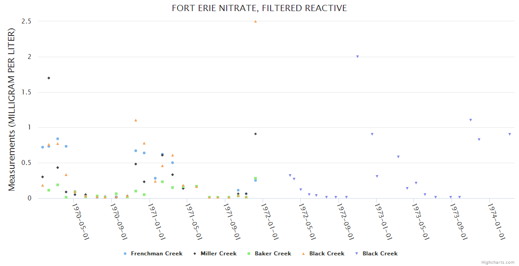The image size is (519, 266).
Task: Click the purple Black Creek legend label
Action: [380, 254]
